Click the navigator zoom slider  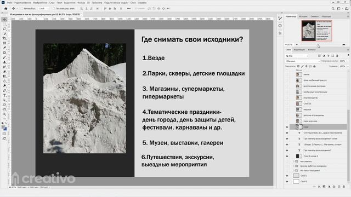point(320,44)
